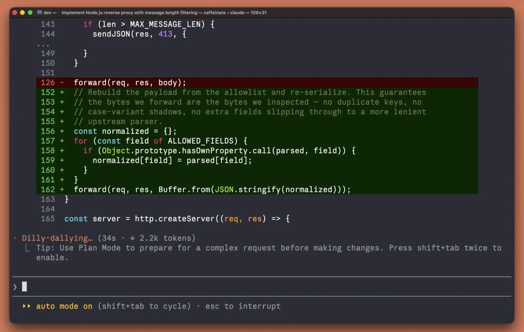Click line number 143
Screen dimensions: 524x332
(x=48, y=24)
